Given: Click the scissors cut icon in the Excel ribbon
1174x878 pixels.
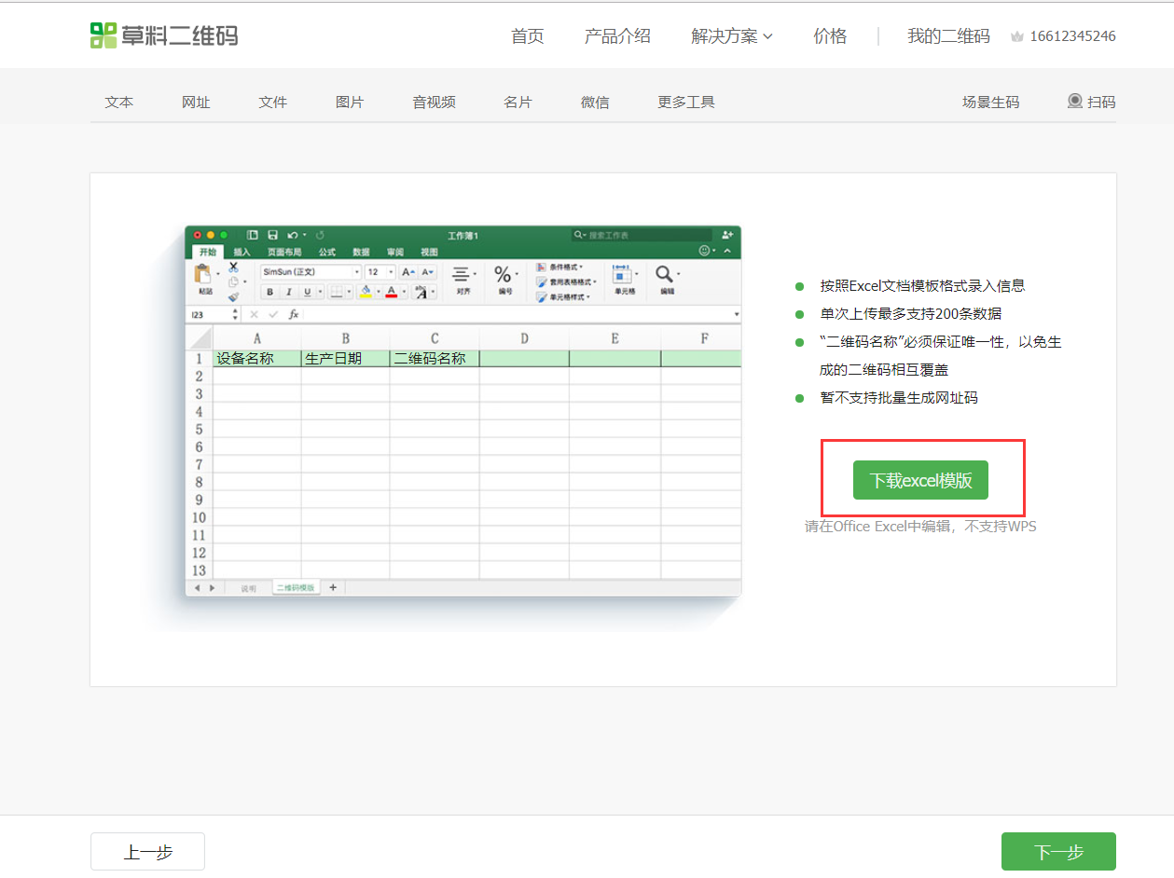Looking at the screenshot, I should [x=233, y=267].
